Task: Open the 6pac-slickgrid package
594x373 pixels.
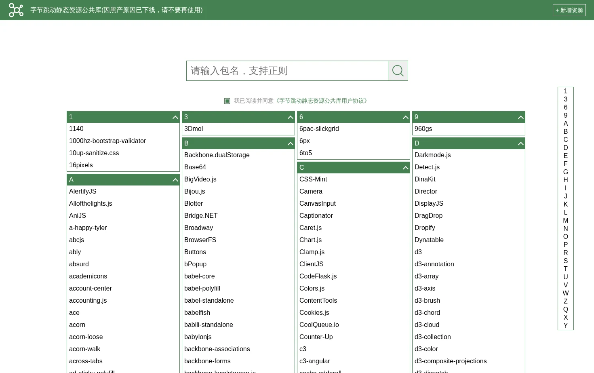Action: [319, 129]
